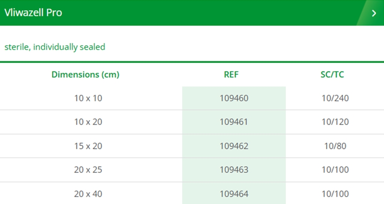
Task: Click the 10/80 SC/TC value
Action: click(x=335, y=146)
